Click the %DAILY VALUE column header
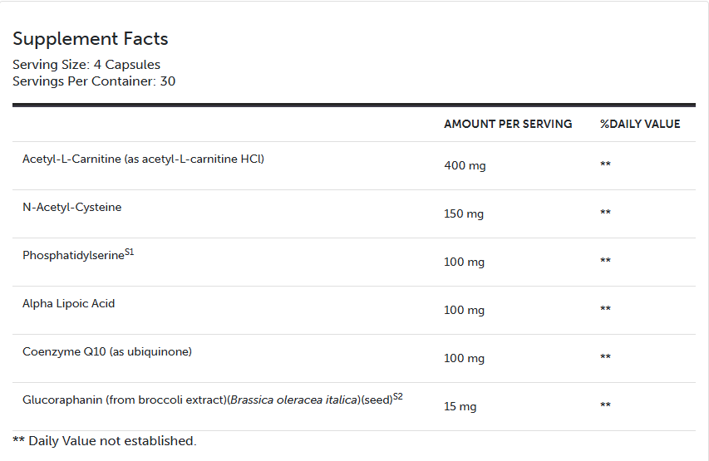 point(640,124)
